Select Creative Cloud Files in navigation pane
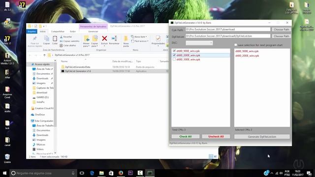The width and height of the screenshot is (315, 177). (42, 108)
